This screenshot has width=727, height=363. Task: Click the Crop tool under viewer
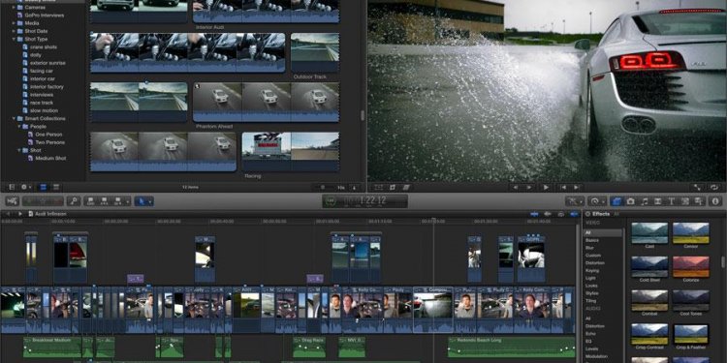pyautogui.click(x=393, y=187)
